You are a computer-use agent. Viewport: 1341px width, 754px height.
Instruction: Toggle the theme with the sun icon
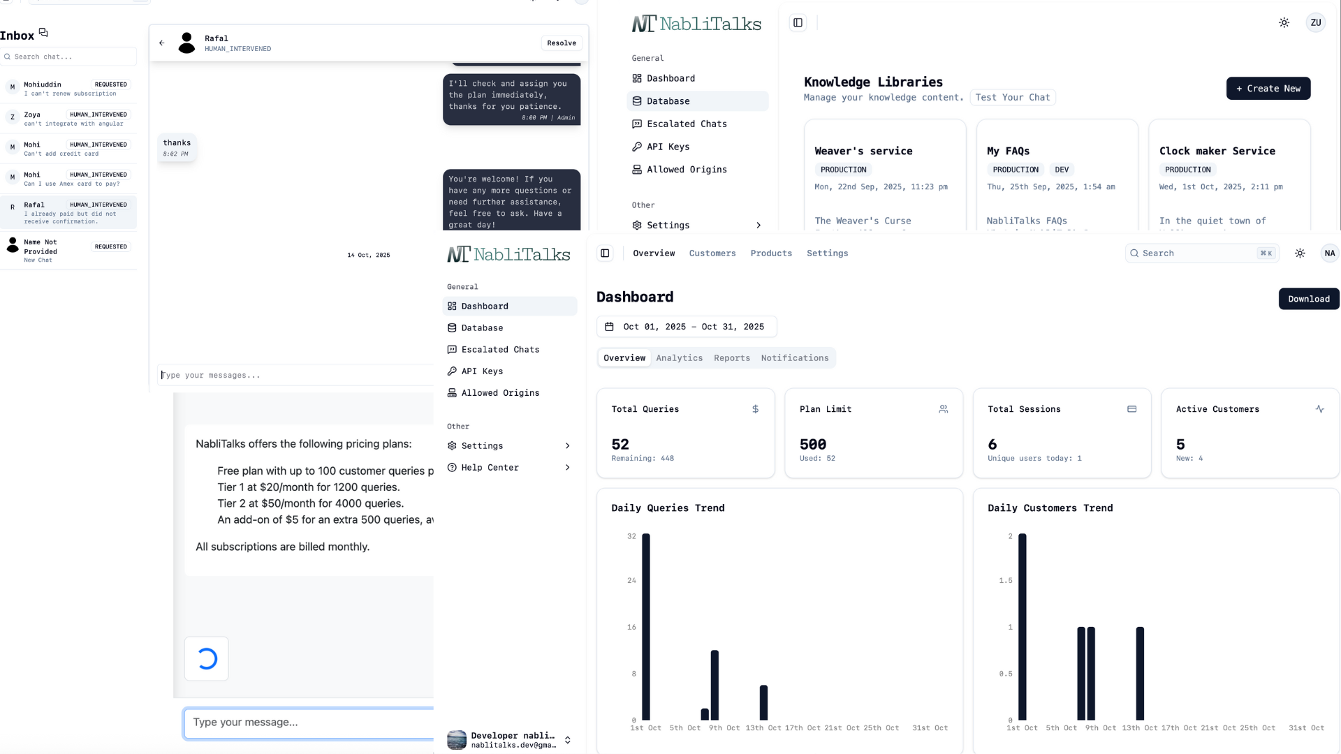(1300, 253)
